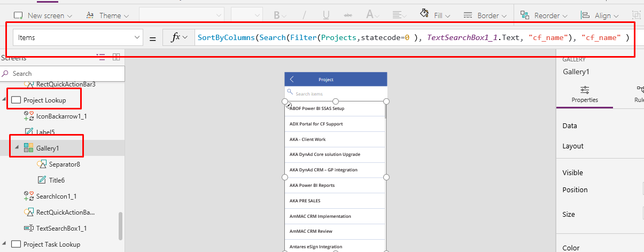Select ADX Portal for CF Support item

[335, 124]
